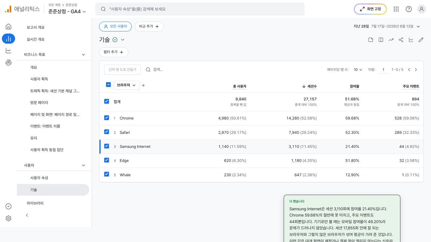431x242 pixels.
Task: Sort the table by 총 사용자 column
Action: 239,86
